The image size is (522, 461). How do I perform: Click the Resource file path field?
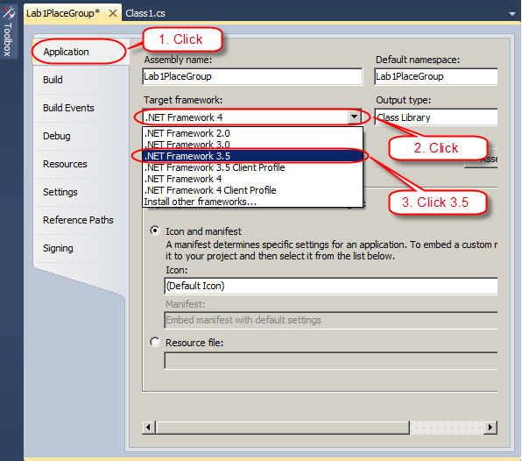click(331, 360)
